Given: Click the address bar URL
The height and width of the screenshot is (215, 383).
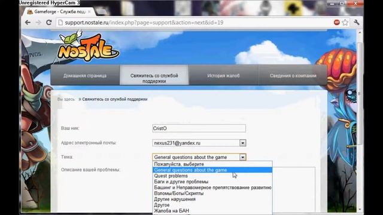Looking at the screenshot, I should pos(144,23).
